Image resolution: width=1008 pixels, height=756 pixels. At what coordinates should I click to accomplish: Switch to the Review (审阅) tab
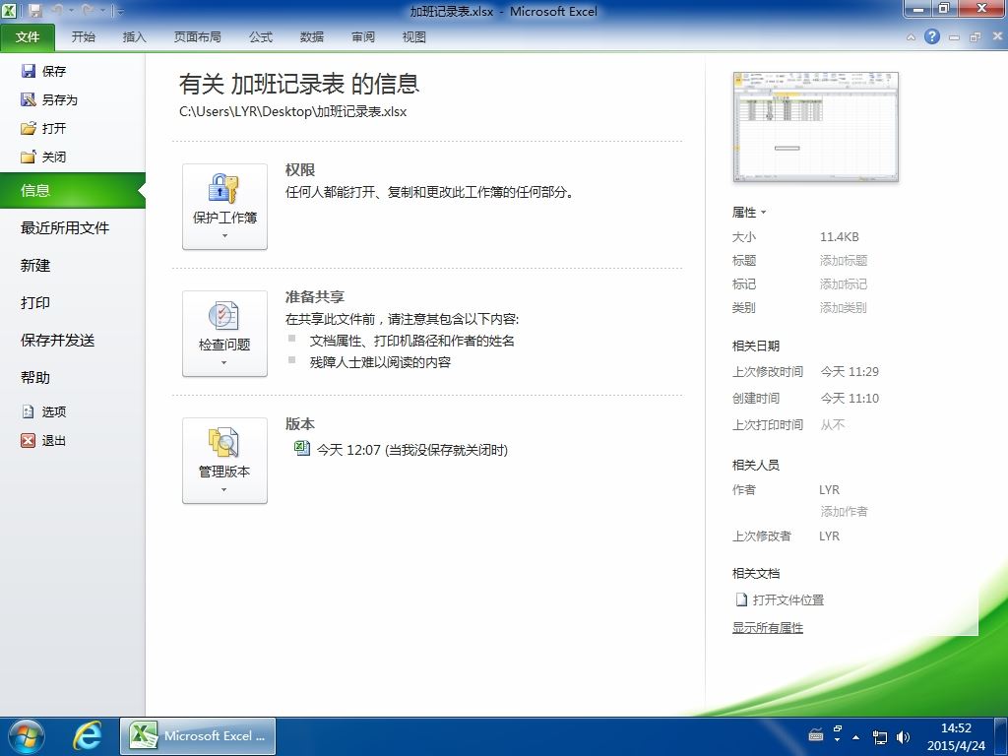coord(363,37)
